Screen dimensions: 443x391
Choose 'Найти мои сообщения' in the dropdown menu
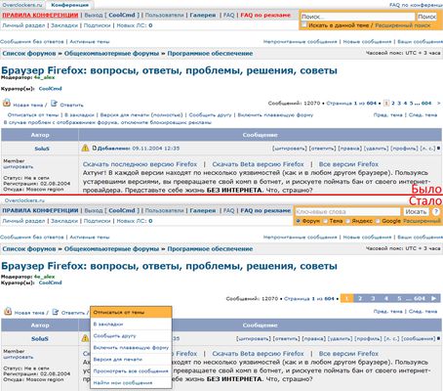click(131, 383)
